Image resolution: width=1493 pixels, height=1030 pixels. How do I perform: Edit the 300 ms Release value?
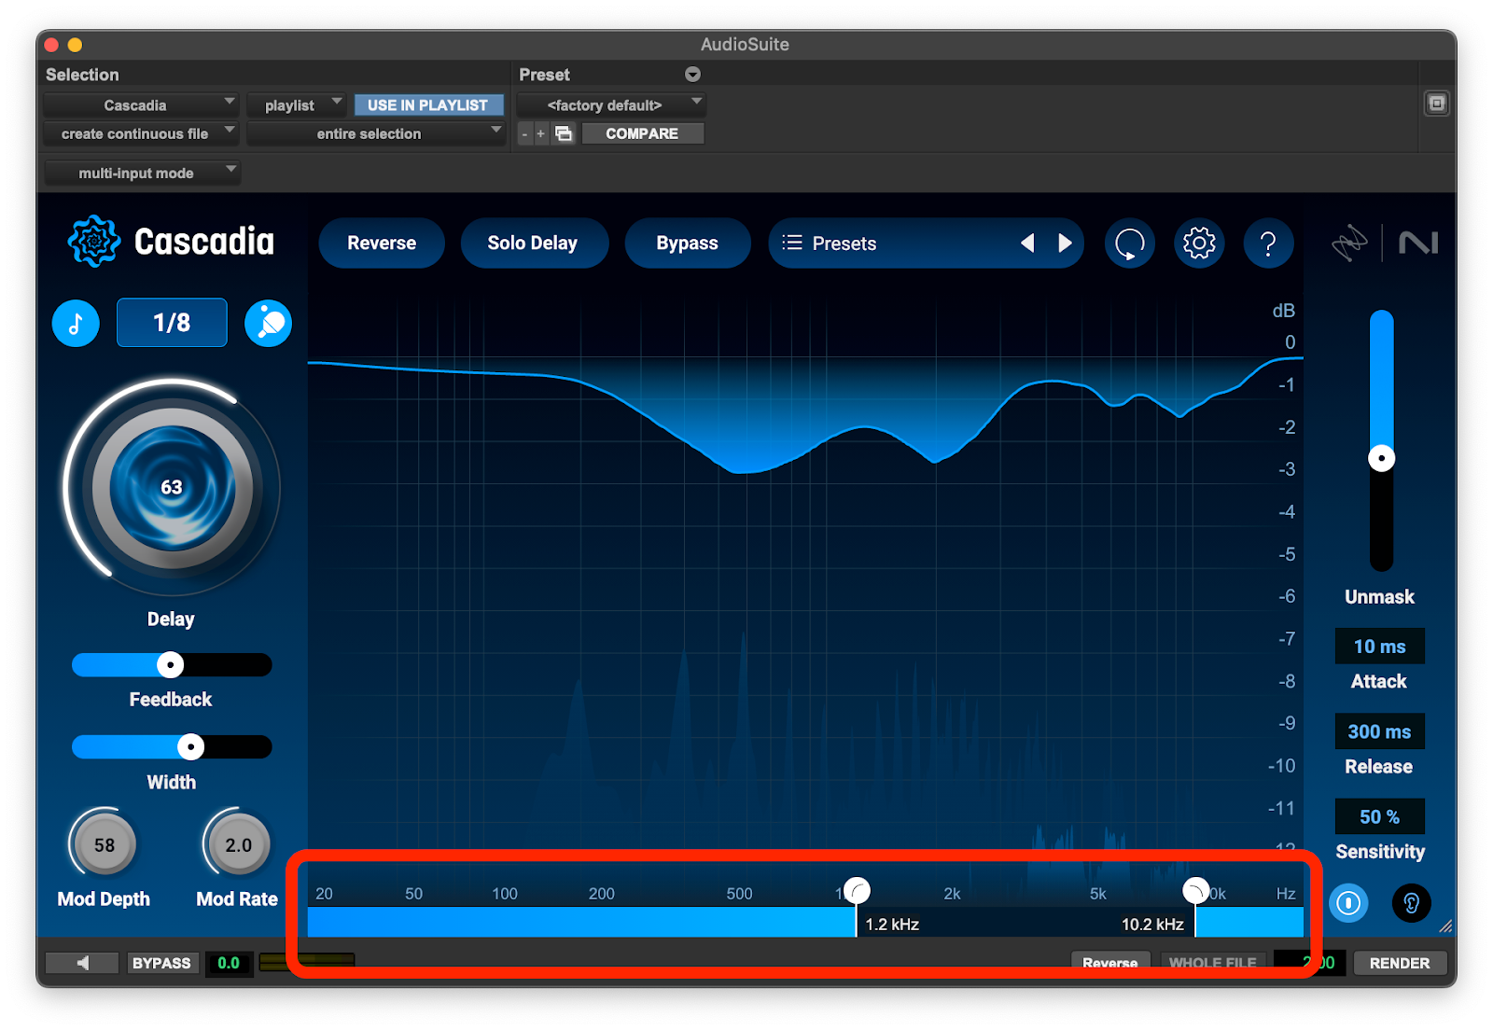click(1380, 731)
